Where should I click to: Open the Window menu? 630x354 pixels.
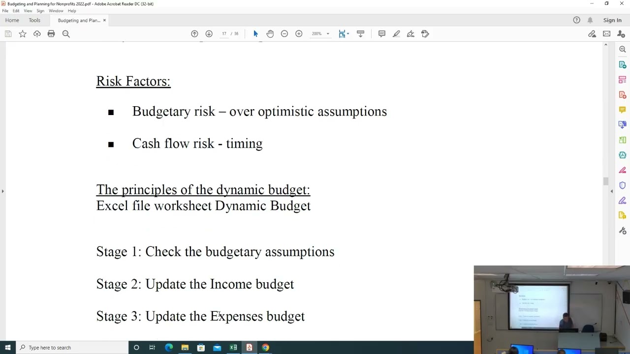coord(56,11)
